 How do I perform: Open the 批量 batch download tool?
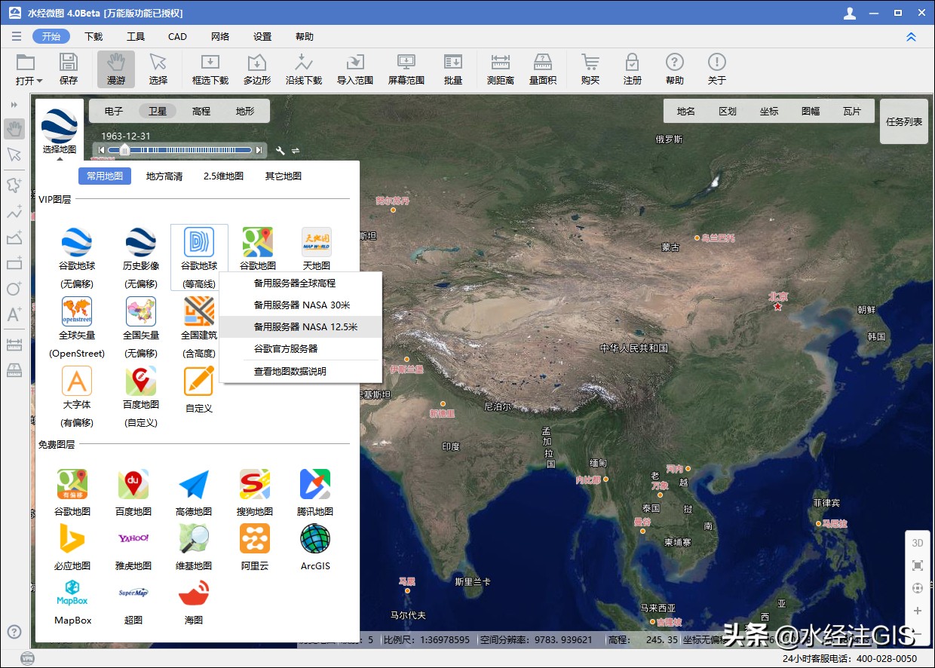click(x=453, y=69)
